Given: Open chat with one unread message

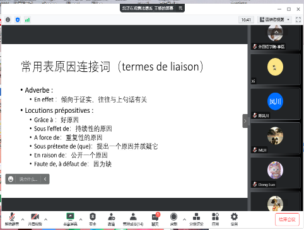Looking at the screenshot, I should click(x=155, y=219).
